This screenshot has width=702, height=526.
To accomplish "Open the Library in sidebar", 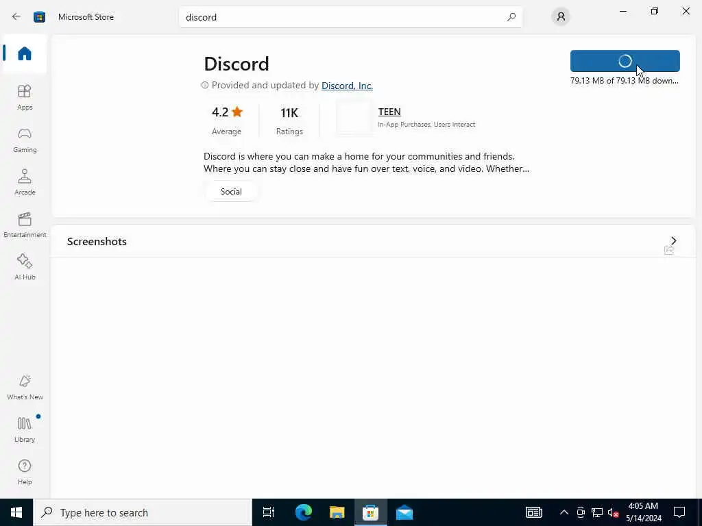I will pos(25,429).
